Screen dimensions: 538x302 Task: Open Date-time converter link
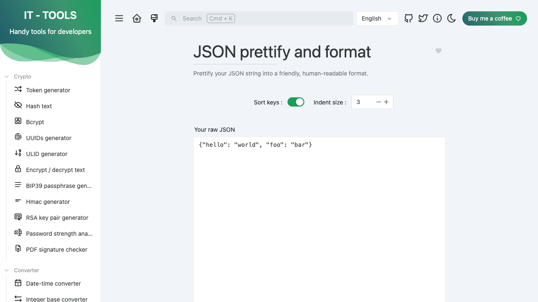click(x=54, y=283)
